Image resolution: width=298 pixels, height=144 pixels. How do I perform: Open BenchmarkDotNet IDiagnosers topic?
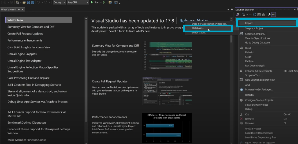pyautogui.click(x=27, y=123)
